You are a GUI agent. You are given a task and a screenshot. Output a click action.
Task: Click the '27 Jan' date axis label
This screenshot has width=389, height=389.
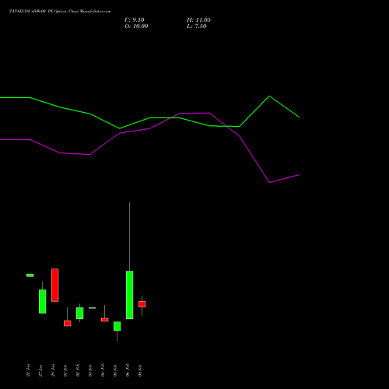pyautogui.click(x=40, y=370)
